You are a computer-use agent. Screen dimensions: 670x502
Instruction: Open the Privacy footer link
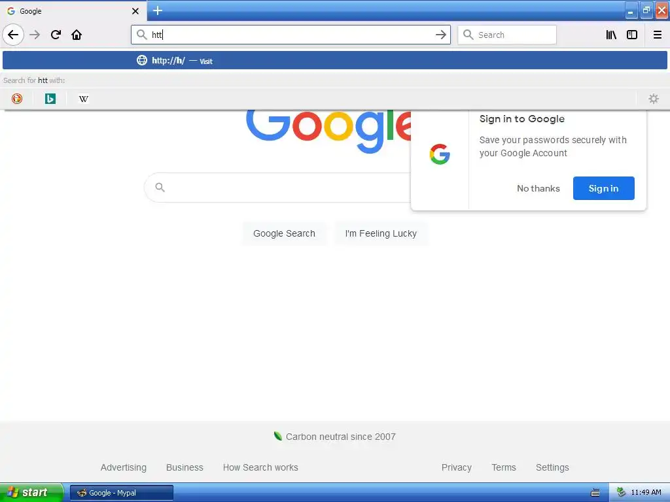point(456,467)
